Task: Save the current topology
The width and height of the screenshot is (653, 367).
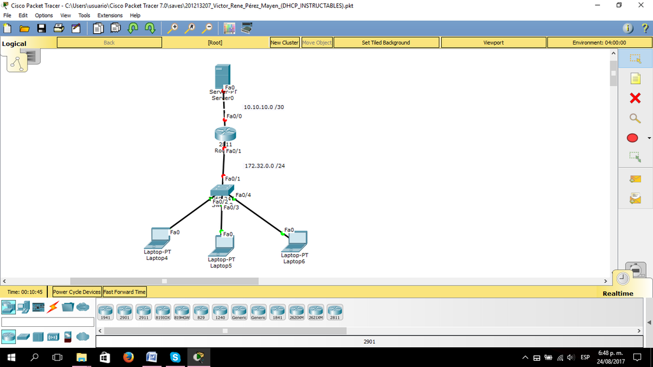Action: (41, 28)
